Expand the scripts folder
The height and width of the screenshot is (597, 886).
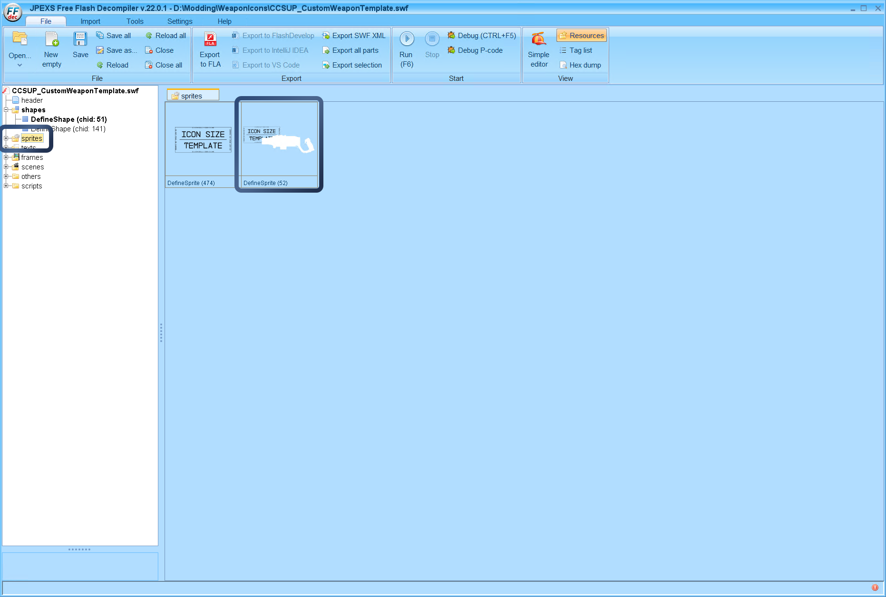(6, 186)
